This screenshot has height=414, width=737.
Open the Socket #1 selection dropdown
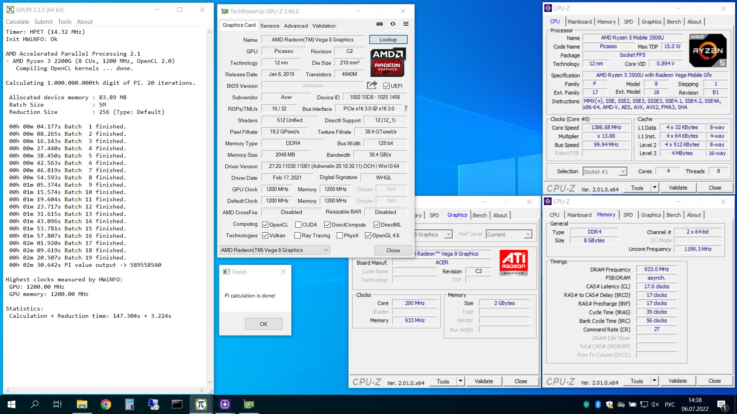[605, 172]
